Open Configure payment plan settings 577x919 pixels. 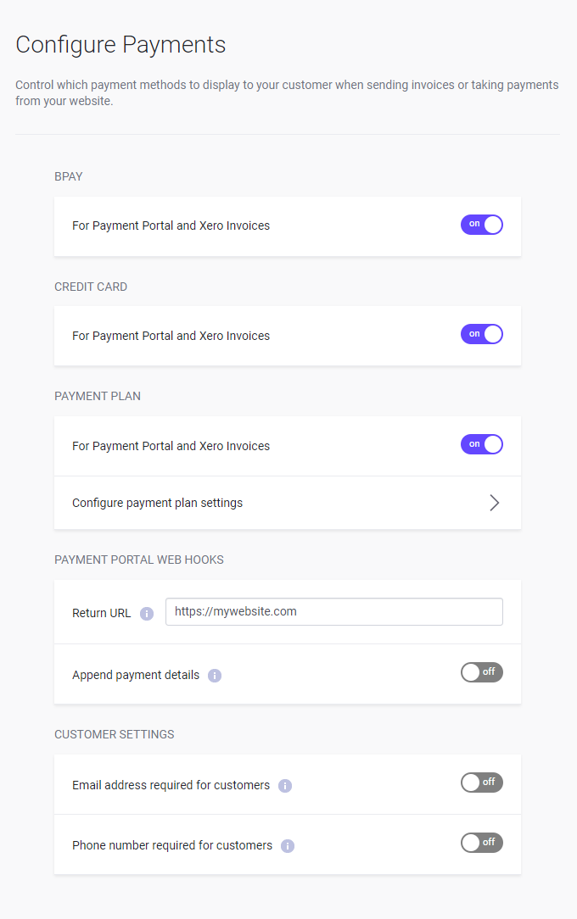[157, 502]
